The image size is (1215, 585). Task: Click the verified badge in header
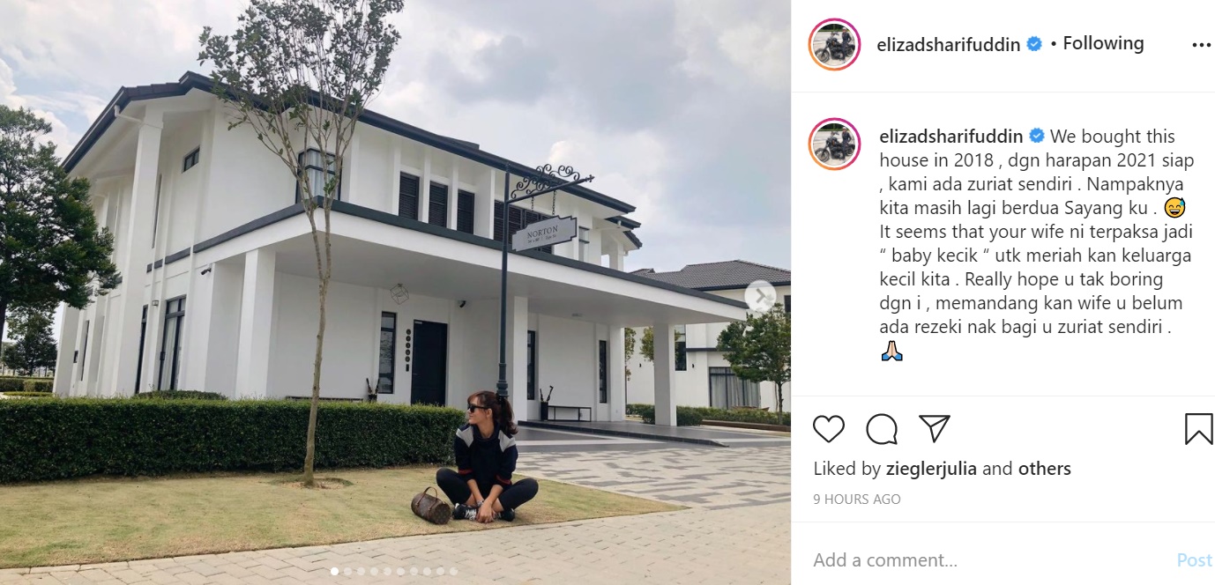(1034, 44)
